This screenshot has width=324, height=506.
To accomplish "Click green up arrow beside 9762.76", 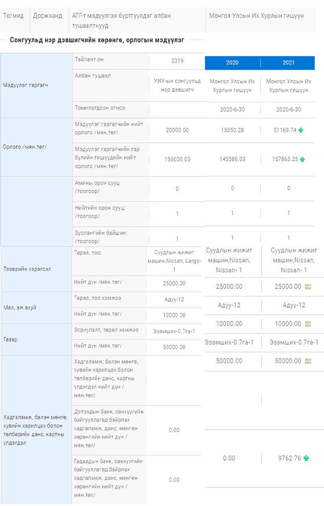I will tap(306, 458).
